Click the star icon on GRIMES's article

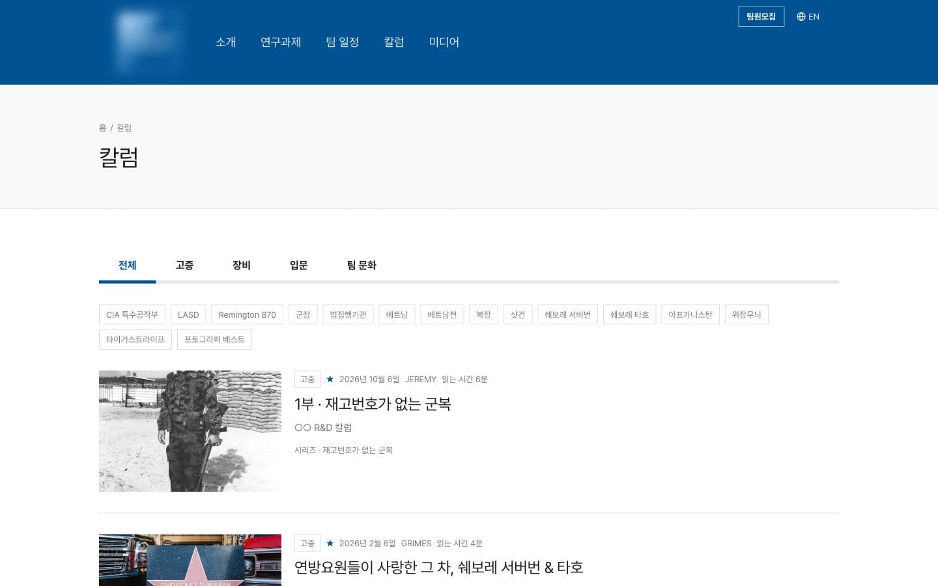pos(330,543)
